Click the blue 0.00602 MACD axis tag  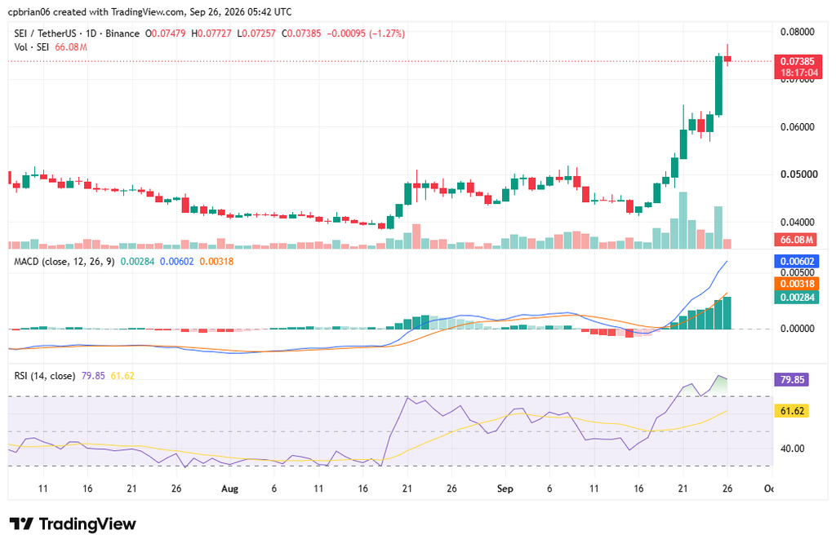[x=797, y=262]
